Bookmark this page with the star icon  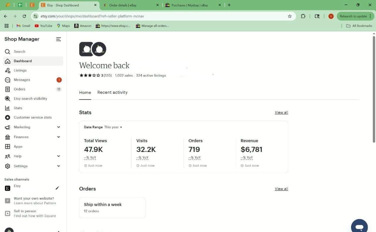tap(290, 16)
